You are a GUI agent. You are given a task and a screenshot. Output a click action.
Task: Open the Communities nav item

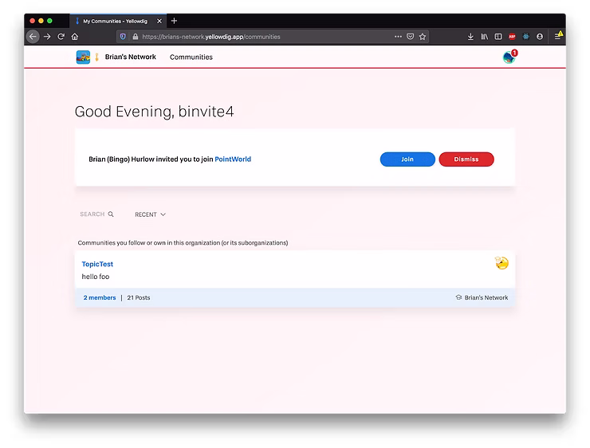coord(191,57)
